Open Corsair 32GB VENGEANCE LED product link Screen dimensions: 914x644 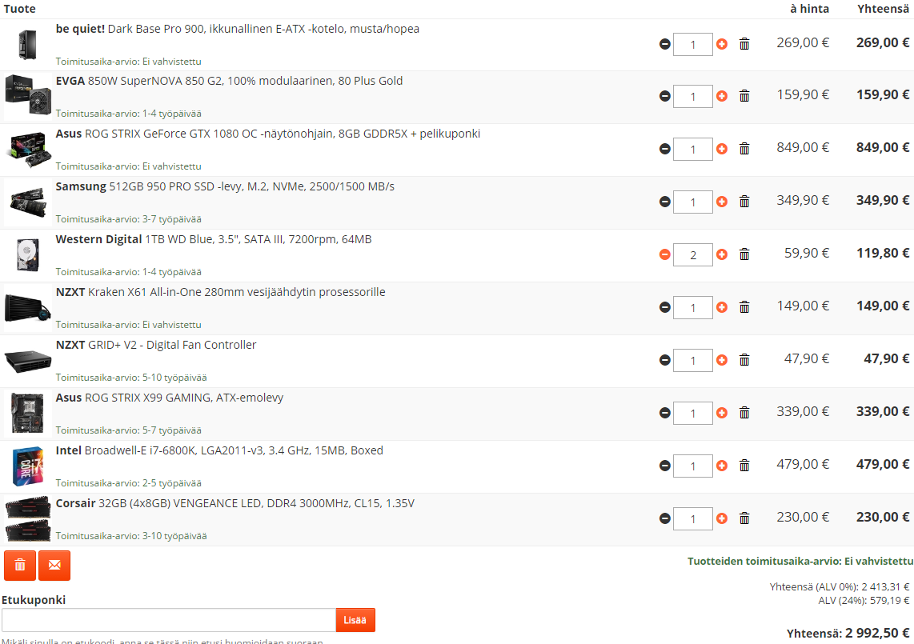click(235, 503)
